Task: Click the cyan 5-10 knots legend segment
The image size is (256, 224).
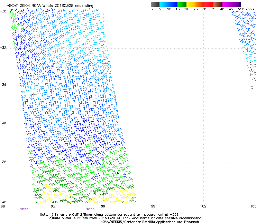Action: 164,4
